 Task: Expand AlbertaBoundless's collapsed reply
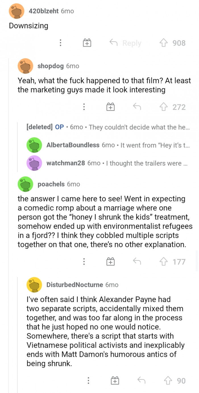click(x=118, y=145)
